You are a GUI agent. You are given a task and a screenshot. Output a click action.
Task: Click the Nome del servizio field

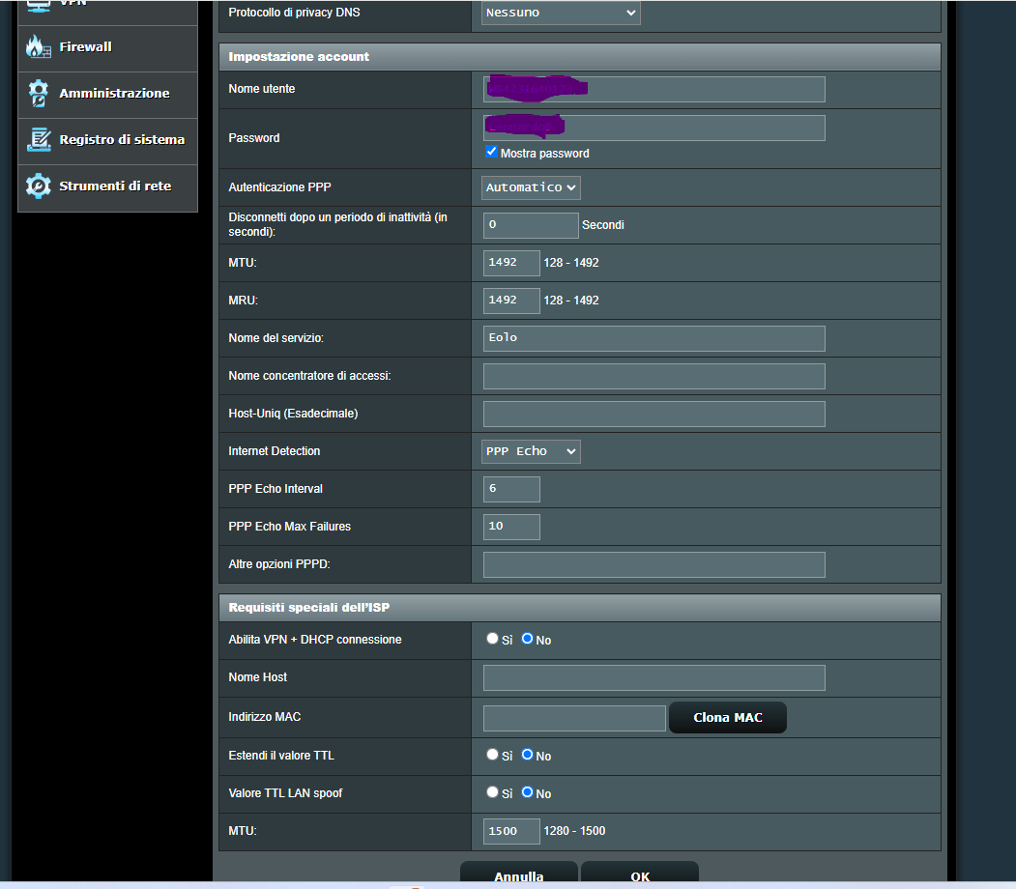653,338
